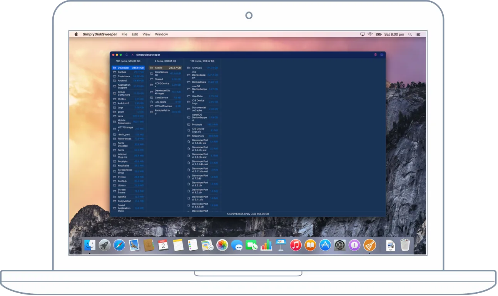498x296 pixels.
Task: Click the refresh/rescan icon in title bar
Action: 127,55
